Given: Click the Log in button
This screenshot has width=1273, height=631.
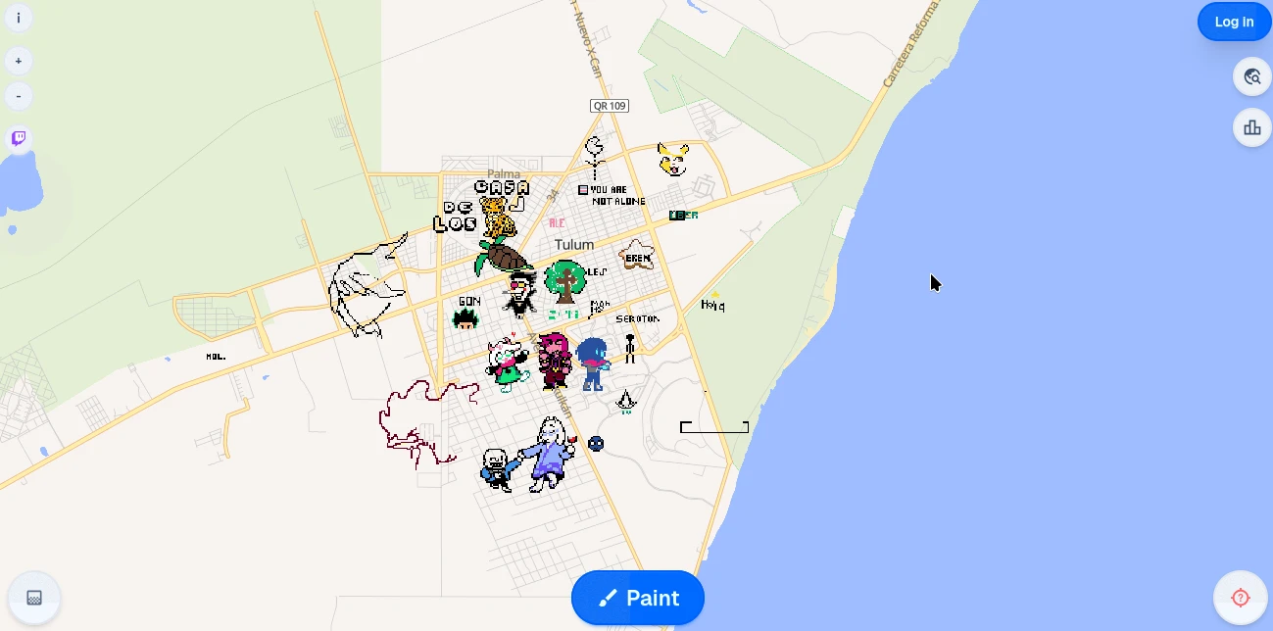Looking at the screenshot, I should click(x=1234, y=22).
